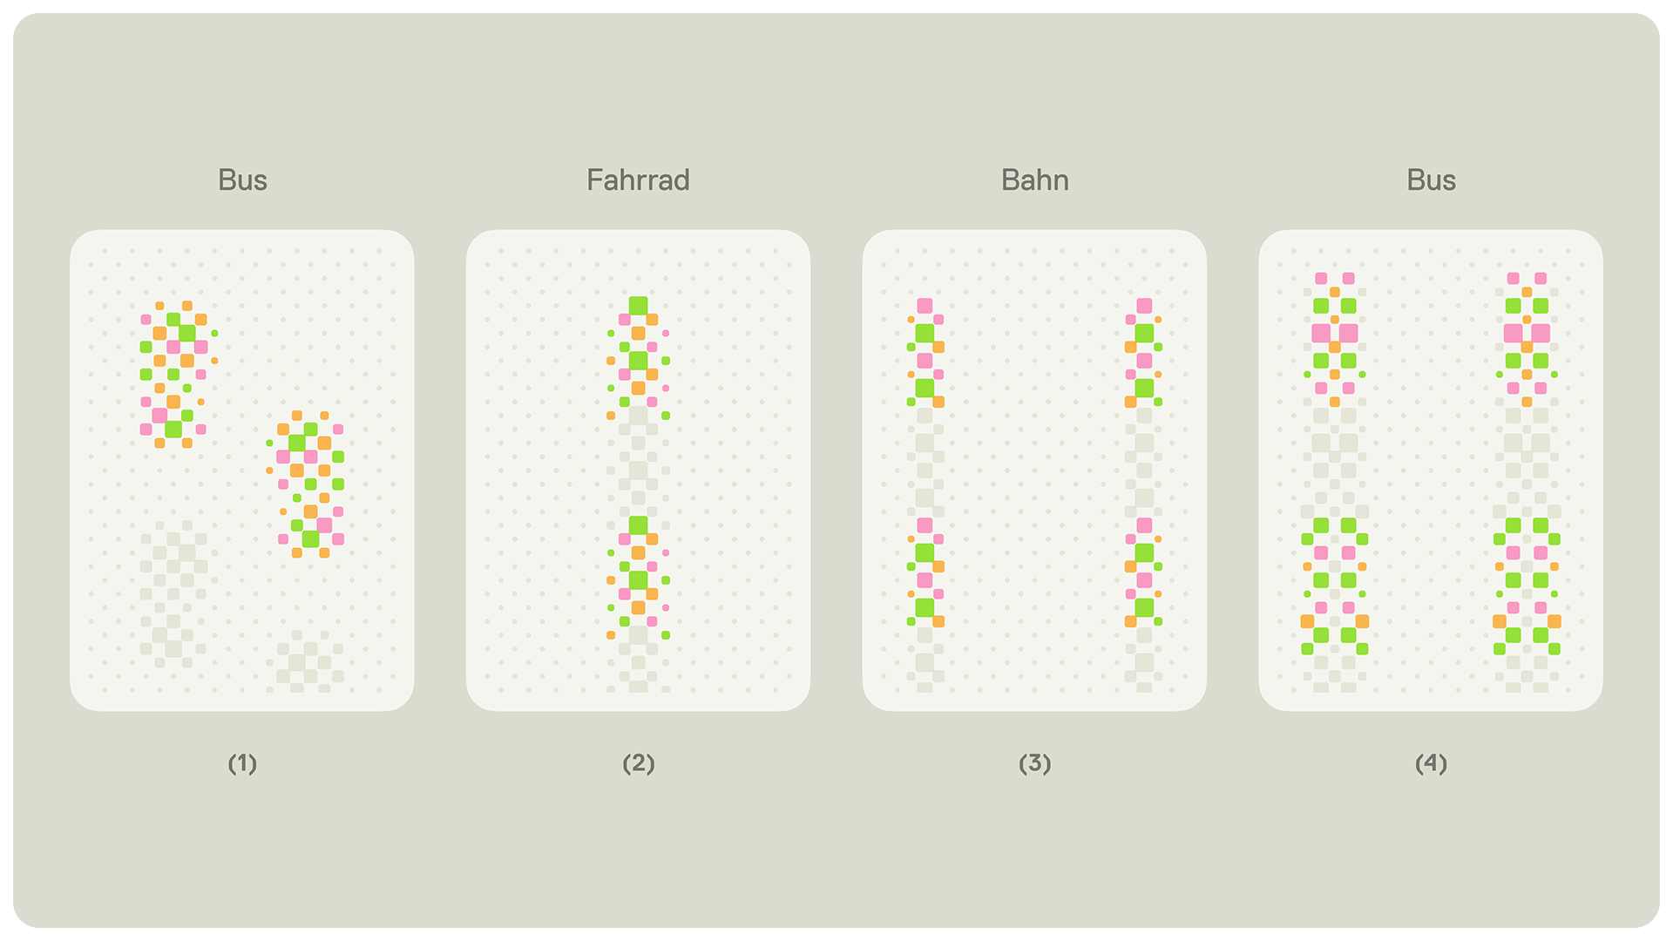Click the (2) option number
This screenshot has width=1673, height=941.
tap(638, 763)
